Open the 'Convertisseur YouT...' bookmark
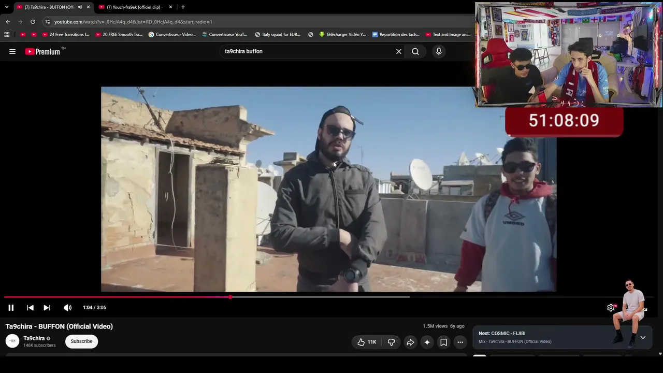Screen dimensions: 663x373 pos(225,35)
